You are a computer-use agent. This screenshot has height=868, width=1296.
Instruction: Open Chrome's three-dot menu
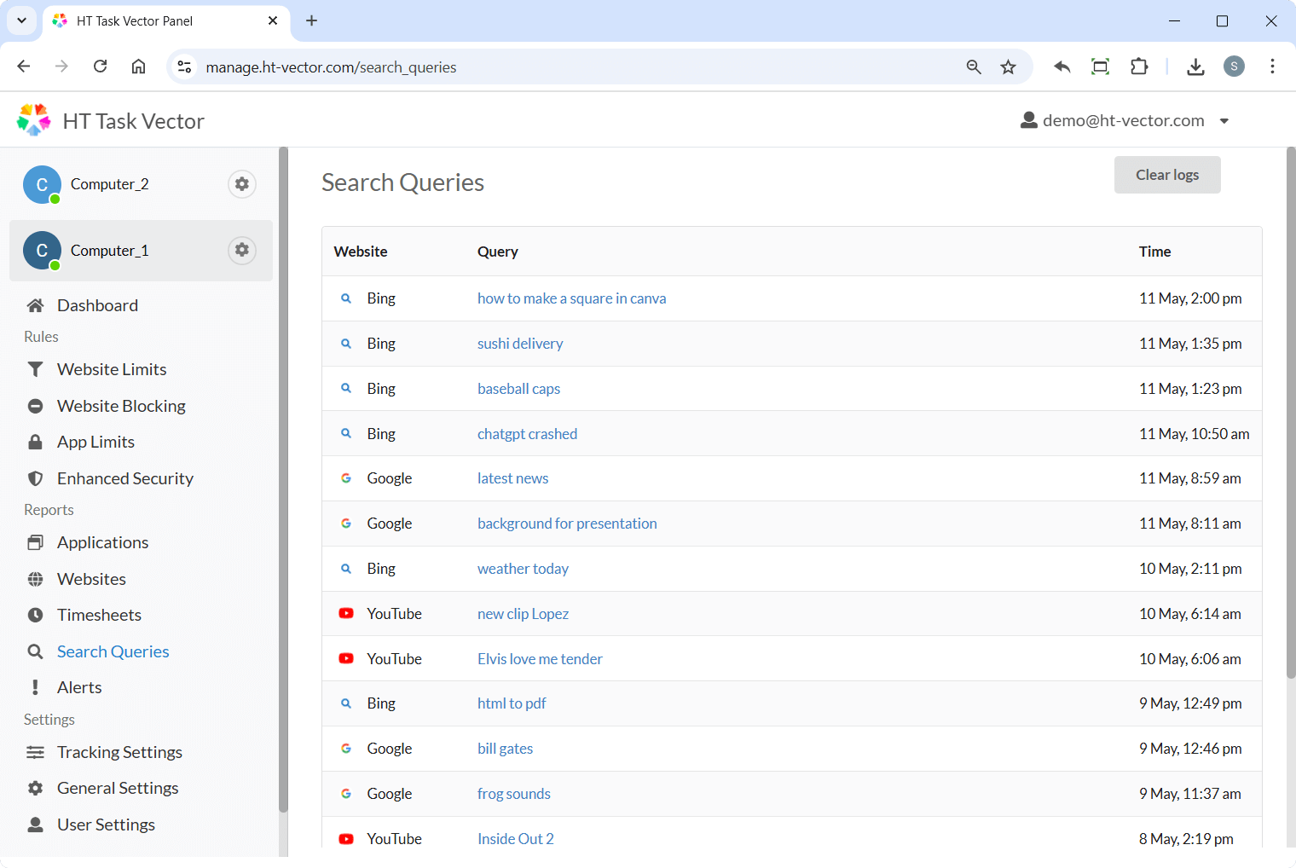tap(1271, 67)
